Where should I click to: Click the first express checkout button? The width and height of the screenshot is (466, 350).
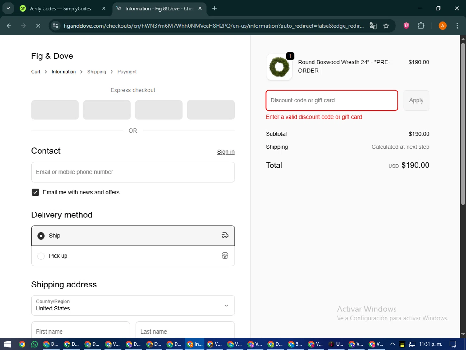tap(55, 110)
